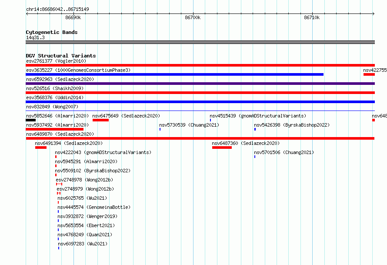Open nsv4515439 (gnomADStructuralVariants) label
Image resolution: width=387 pixels, height=265 pixels.
pyautogui.click(x=258, y=116)
